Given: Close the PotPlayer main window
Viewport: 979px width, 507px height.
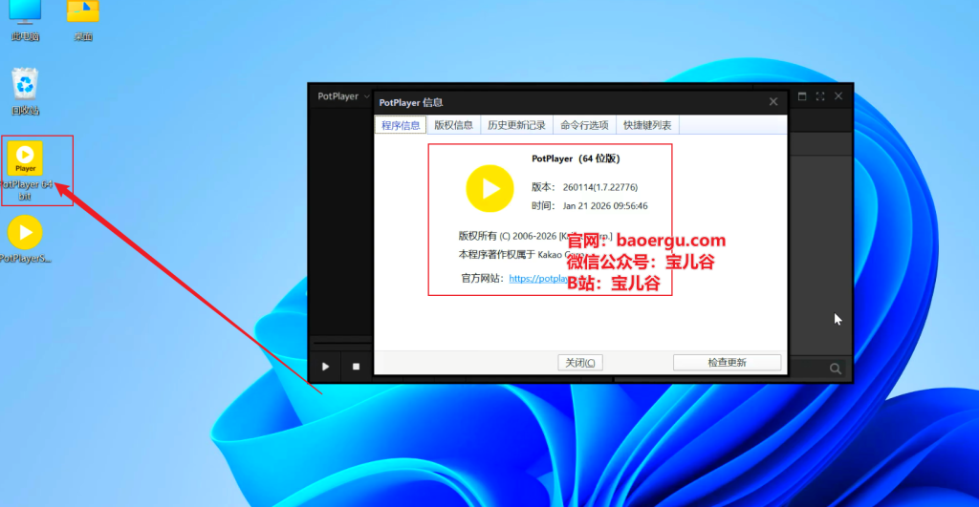Looking at the screenshot, I should (x=838, y=96).
